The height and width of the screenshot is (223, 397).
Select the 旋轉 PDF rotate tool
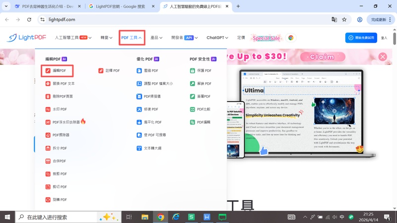[x=56, y=200]
